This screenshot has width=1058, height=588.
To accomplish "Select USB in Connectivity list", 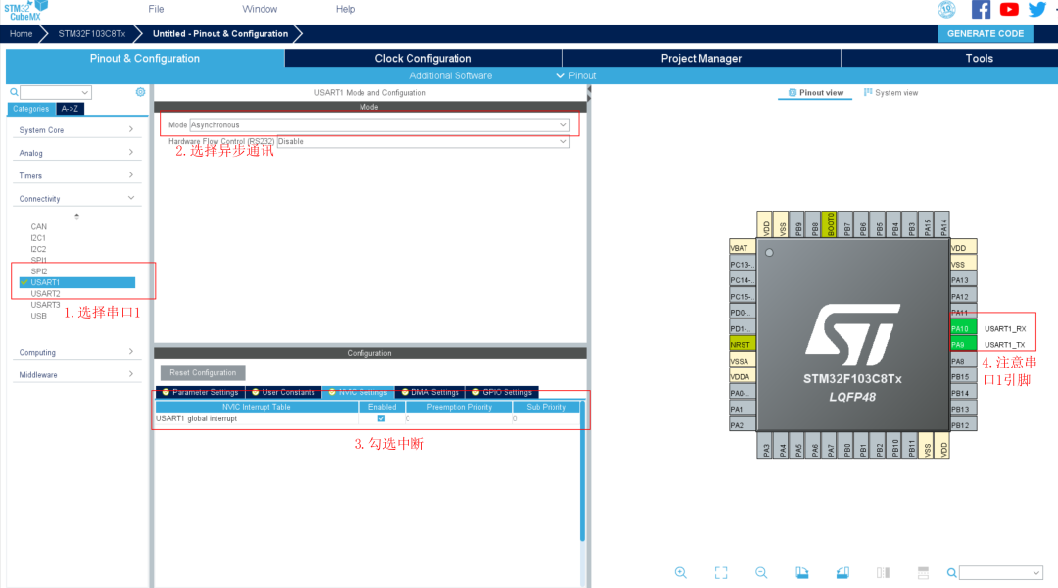I will click(38, 316).
